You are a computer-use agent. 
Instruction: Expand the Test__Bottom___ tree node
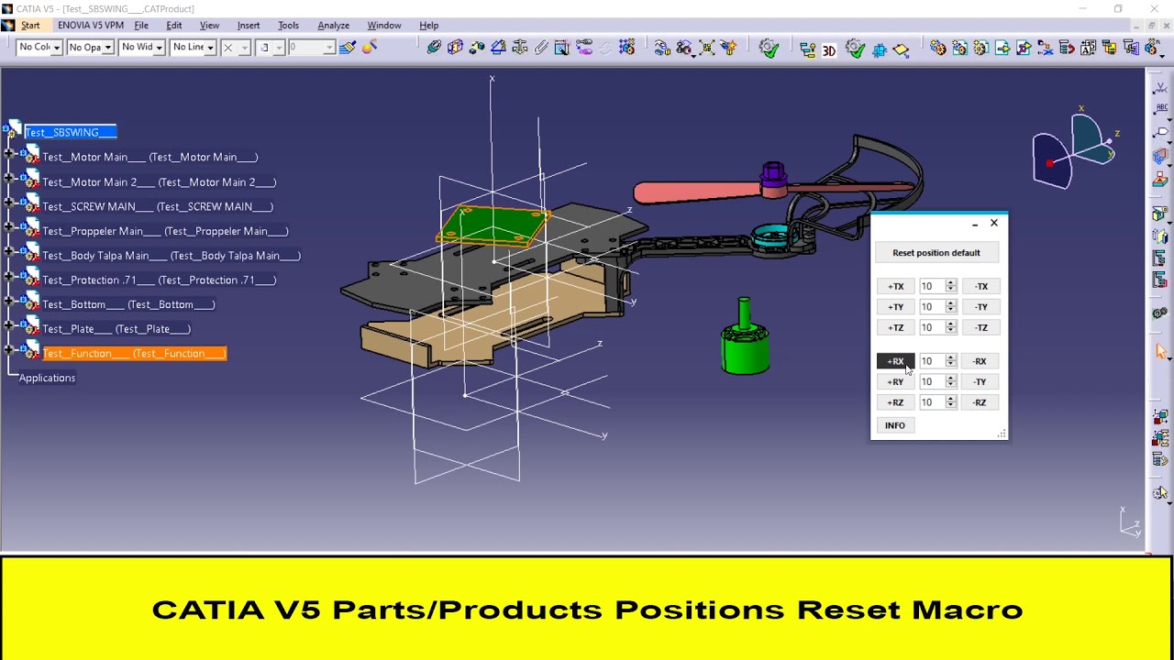point(9,301)
